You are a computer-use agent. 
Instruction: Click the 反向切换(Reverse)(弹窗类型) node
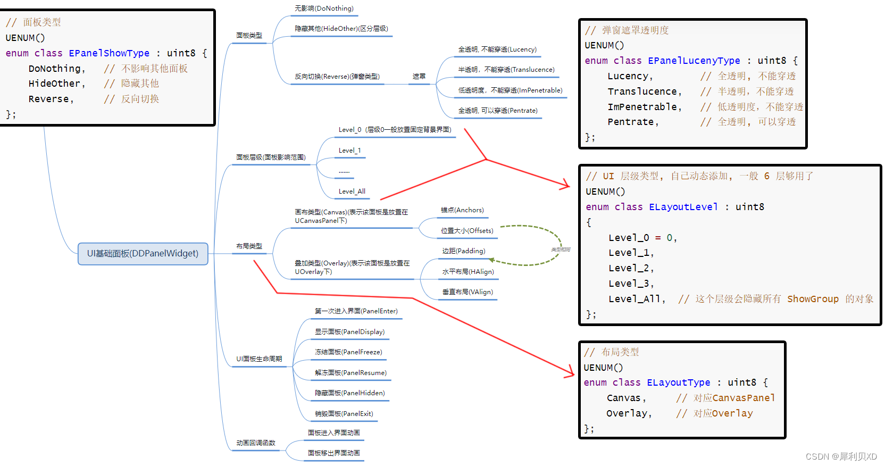click(337, 77)
